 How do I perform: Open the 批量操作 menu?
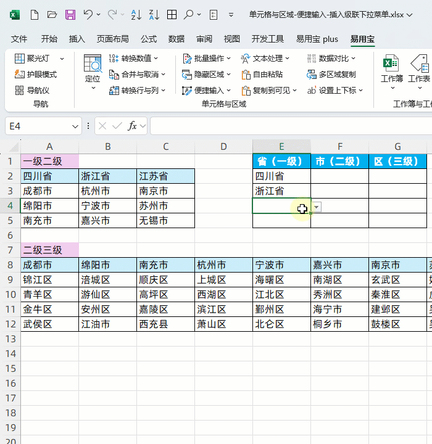pyautogui.click(x=206, y=59)
